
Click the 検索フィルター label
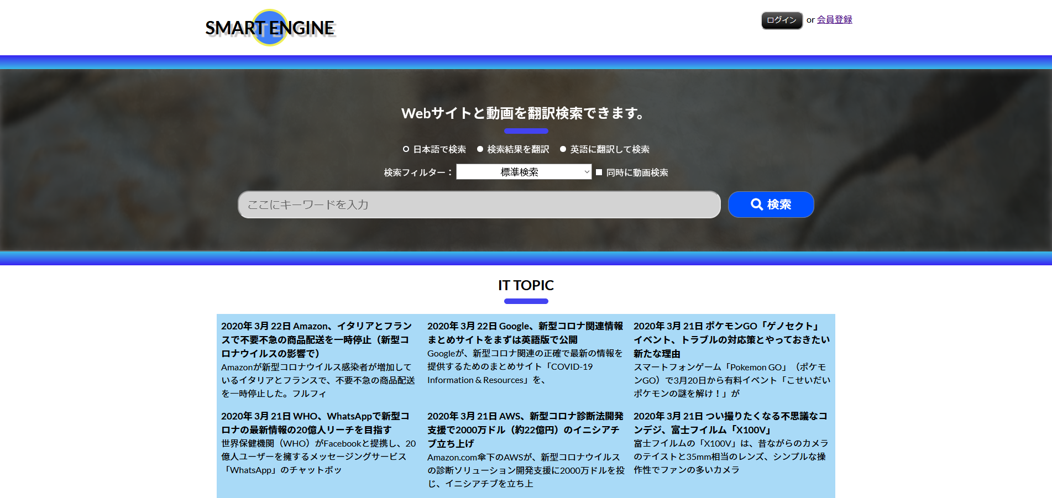[418, 172]
